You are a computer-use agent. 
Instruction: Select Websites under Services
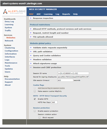point(11,38)
